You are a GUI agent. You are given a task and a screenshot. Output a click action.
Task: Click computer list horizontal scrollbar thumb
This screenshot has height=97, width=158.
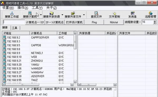click(22, 85)
